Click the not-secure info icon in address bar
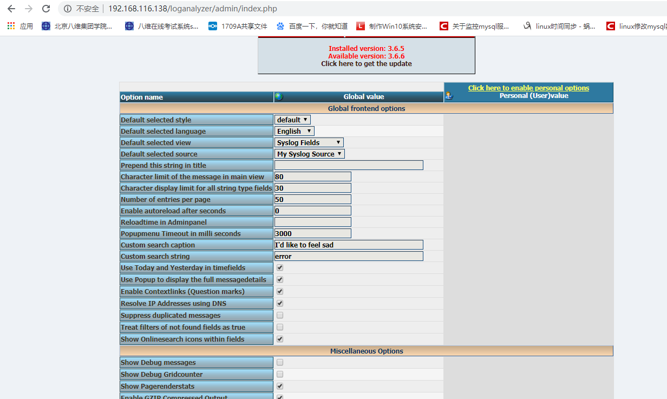667x399 pixels. pyautogui.click(x=68, y=9)
